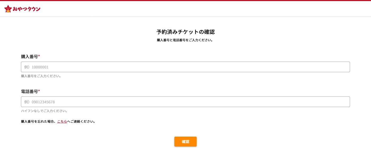Click the red asterisk beside 購入番号
The width and height of the screenshot is (371, 157).
39,56
